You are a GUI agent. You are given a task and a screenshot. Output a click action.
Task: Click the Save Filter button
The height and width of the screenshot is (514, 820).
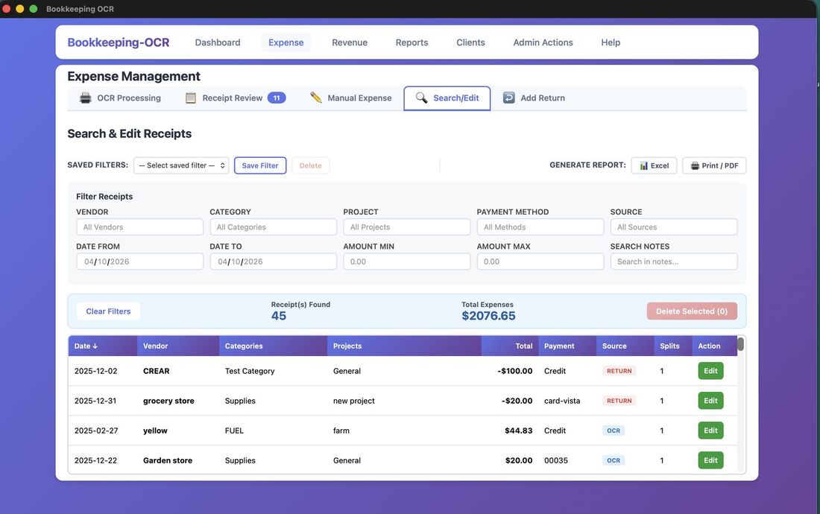pyautogui.click(x=260, y=165)
